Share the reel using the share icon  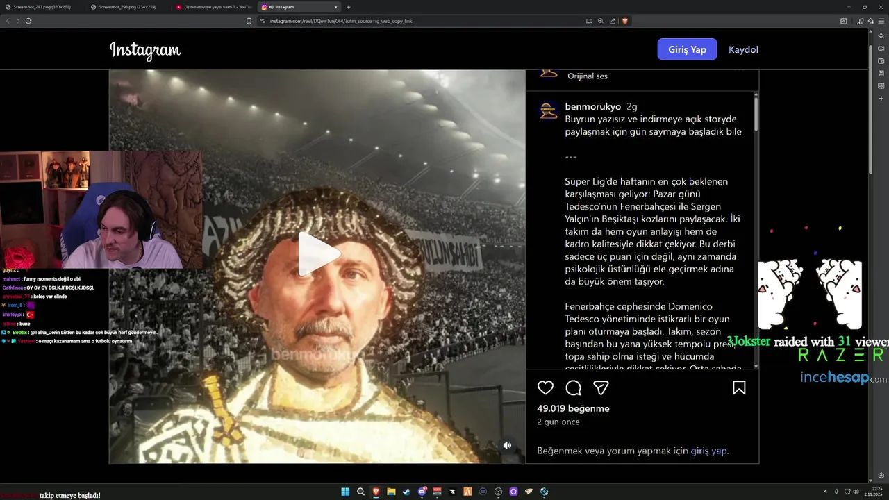pos(601,387)
